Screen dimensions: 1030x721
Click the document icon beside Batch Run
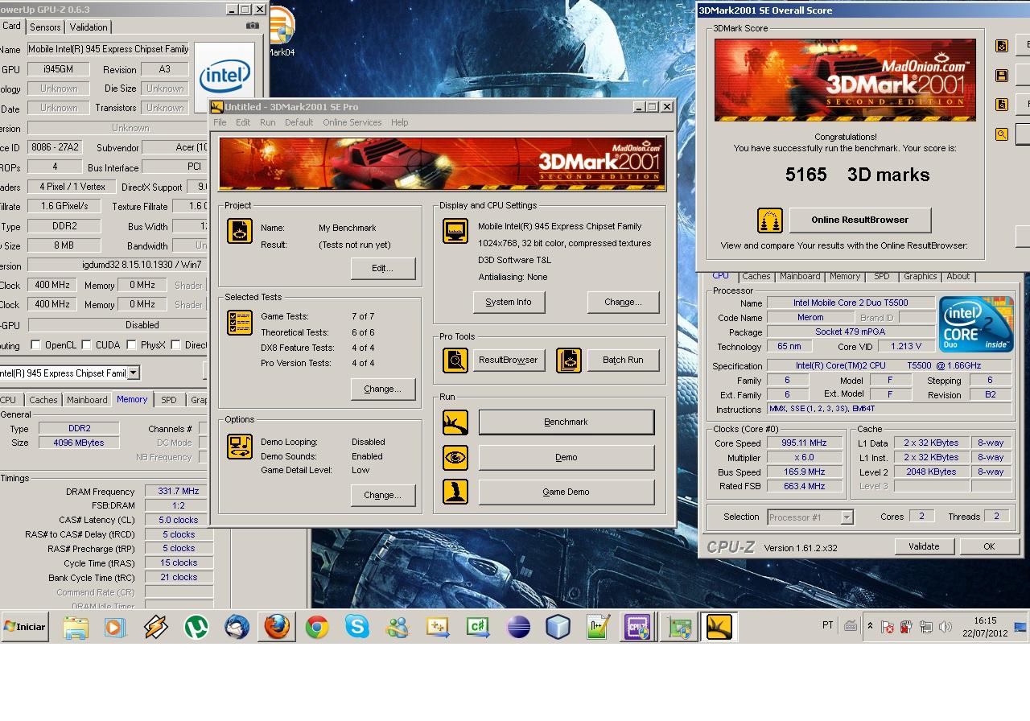[569, 360]
